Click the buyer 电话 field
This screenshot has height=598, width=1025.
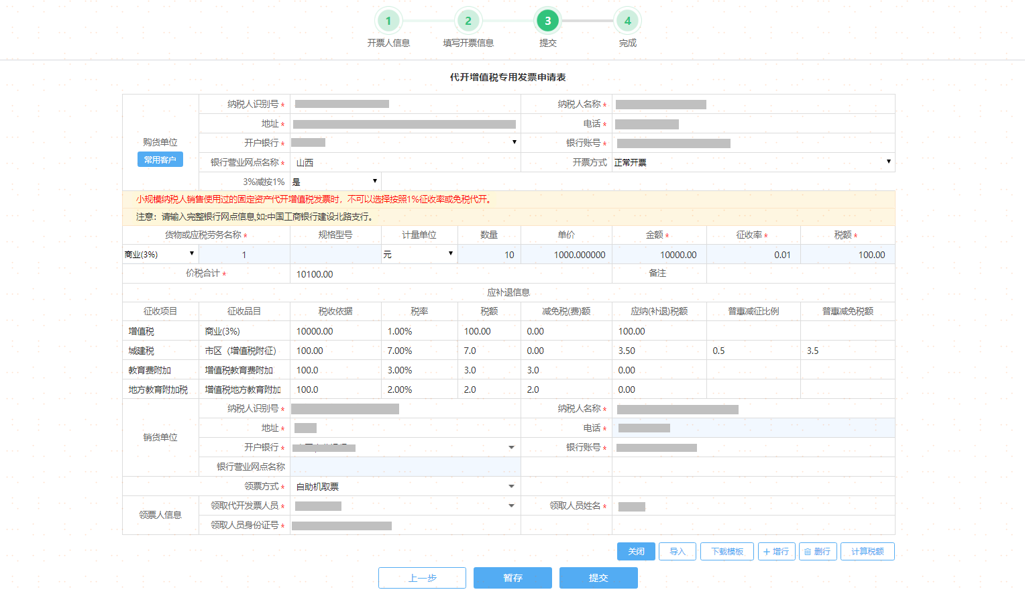tap(753, 124)
